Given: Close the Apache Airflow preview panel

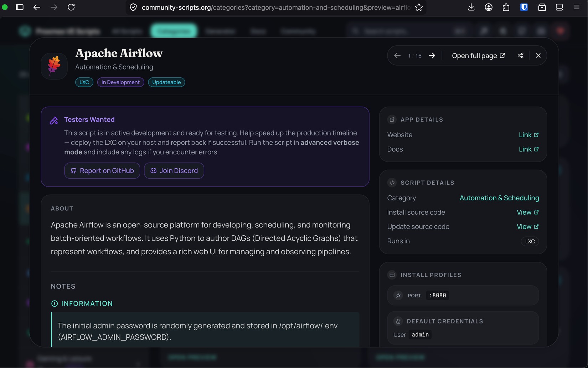Looking at the screenshot, I should (x=538, y=56).
